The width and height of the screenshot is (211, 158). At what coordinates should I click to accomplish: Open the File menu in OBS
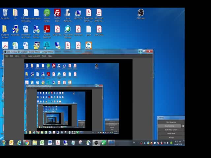point(7,56)
